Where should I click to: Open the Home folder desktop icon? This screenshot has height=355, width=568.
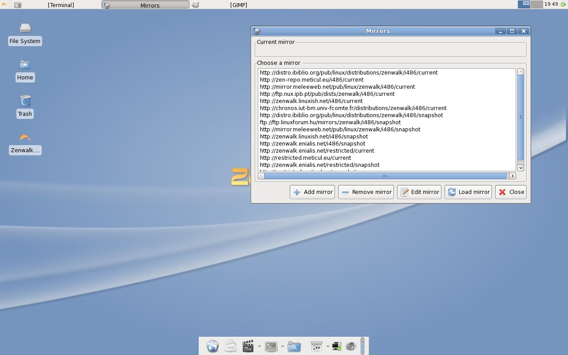point(25,71)
